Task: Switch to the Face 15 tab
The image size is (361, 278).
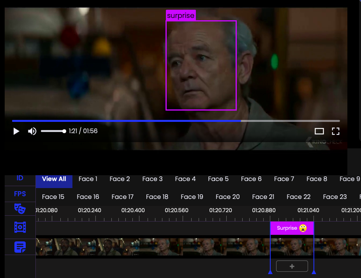Action: (53, 197)
